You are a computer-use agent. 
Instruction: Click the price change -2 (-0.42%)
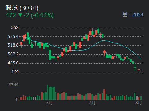(38, 15)
